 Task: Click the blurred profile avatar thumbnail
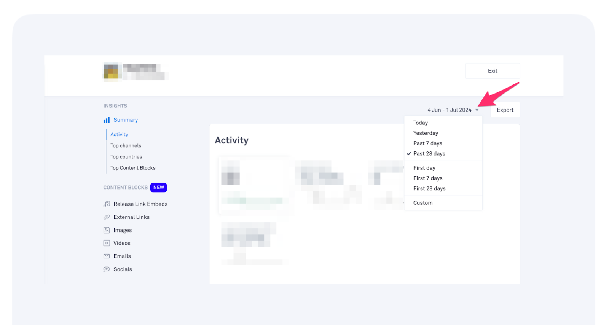(x=111, y=72)
